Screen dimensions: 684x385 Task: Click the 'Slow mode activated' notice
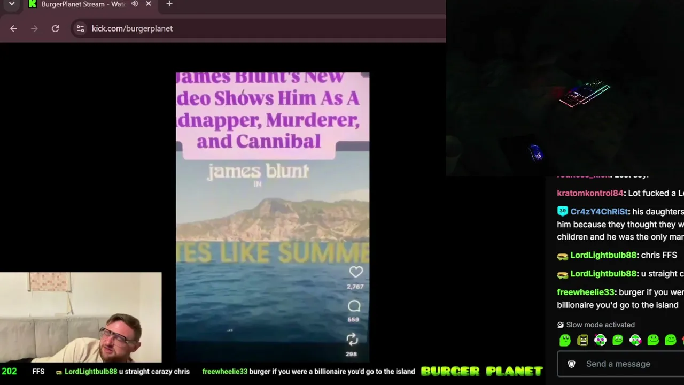pos(600,325)
